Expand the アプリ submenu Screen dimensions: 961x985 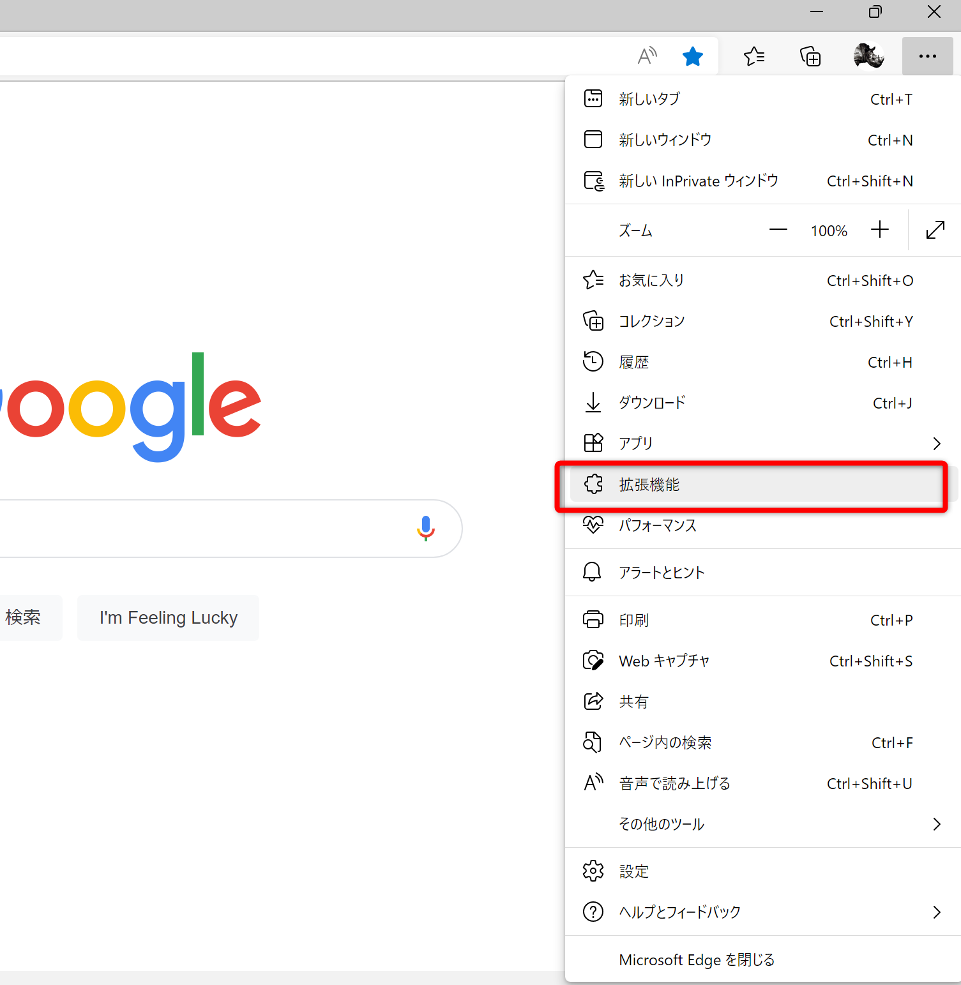pyautogui.click(x=936, y=443)
